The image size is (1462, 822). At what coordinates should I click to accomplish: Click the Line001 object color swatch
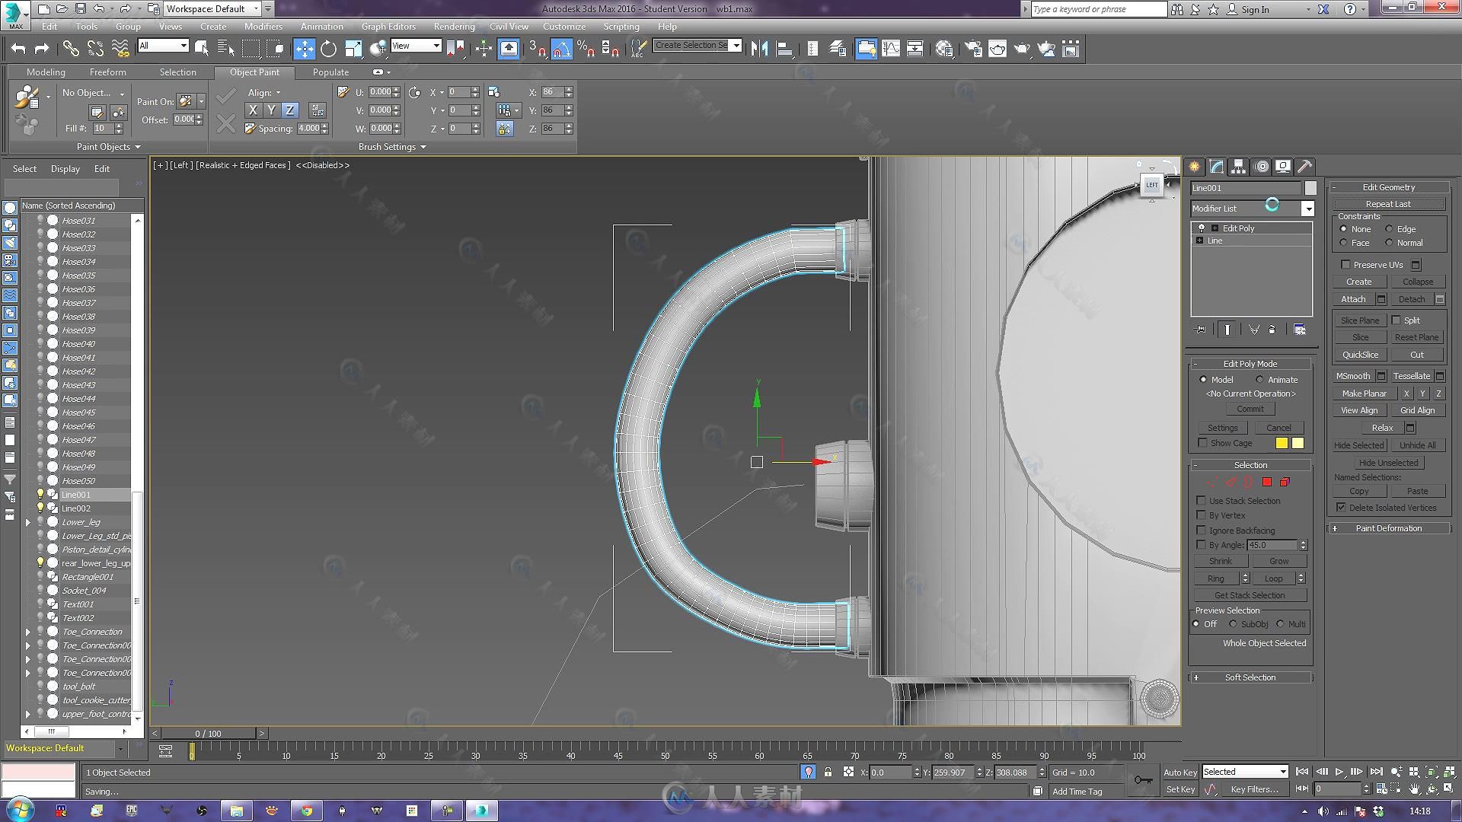coord(1310,188)
